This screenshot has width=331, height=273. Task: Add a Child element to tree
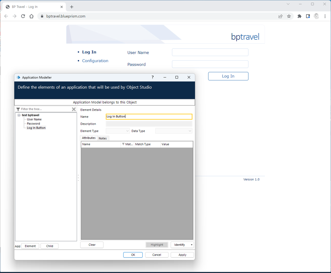point(49,246)
